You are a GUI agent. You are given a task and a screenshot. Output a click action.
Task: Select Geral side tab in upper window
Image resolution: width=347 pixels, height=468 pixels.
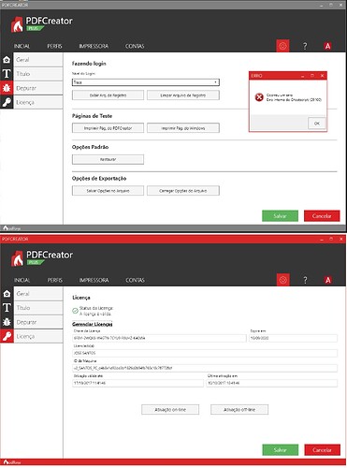tap(38, 60)
